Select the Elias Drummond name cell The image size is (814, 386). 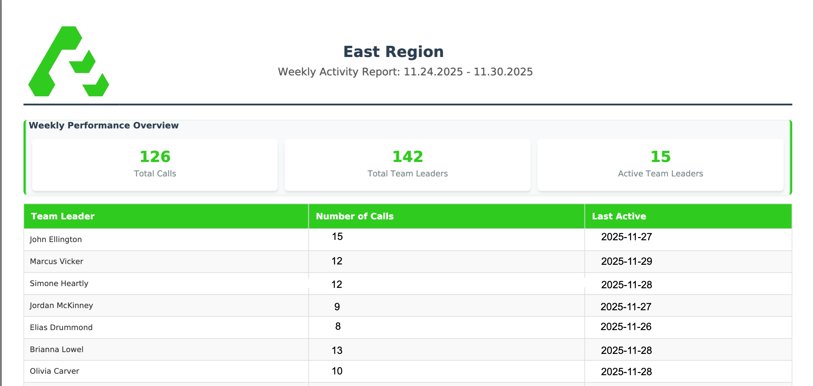click(61, 328)
